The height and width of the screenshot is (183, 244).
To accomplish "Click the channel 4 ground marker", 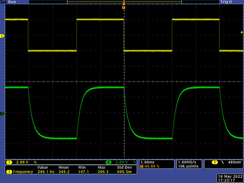I will point(2,114).
